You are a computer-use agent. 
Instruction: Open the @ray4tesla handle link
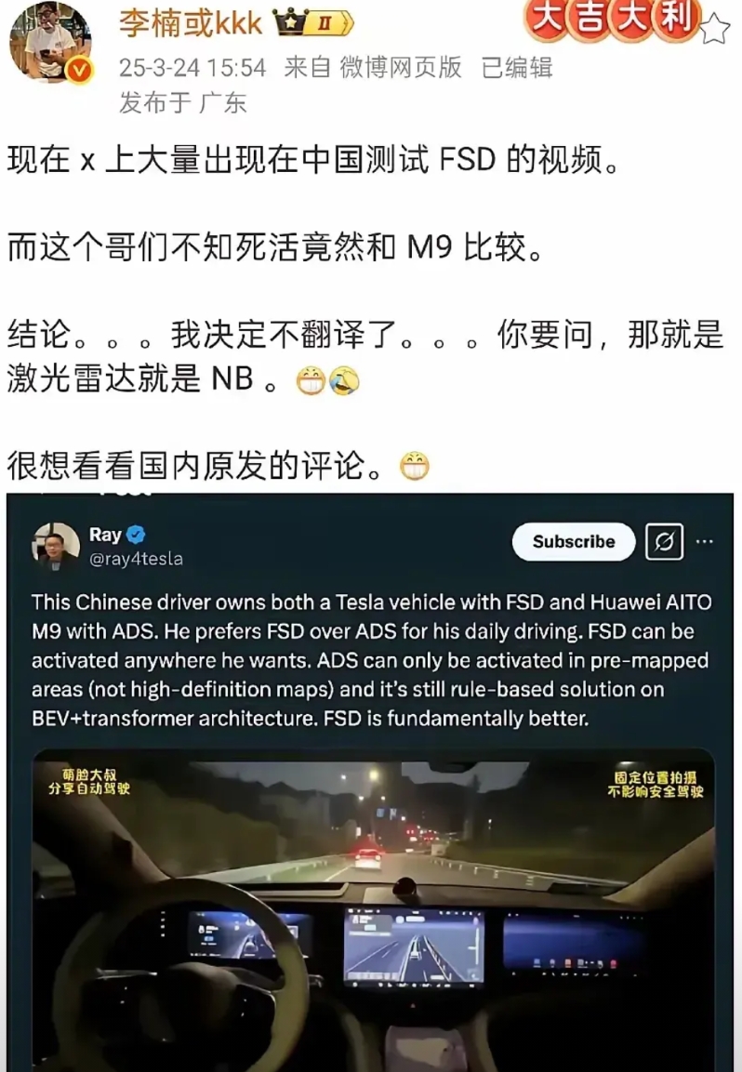[x=136, y=559]
